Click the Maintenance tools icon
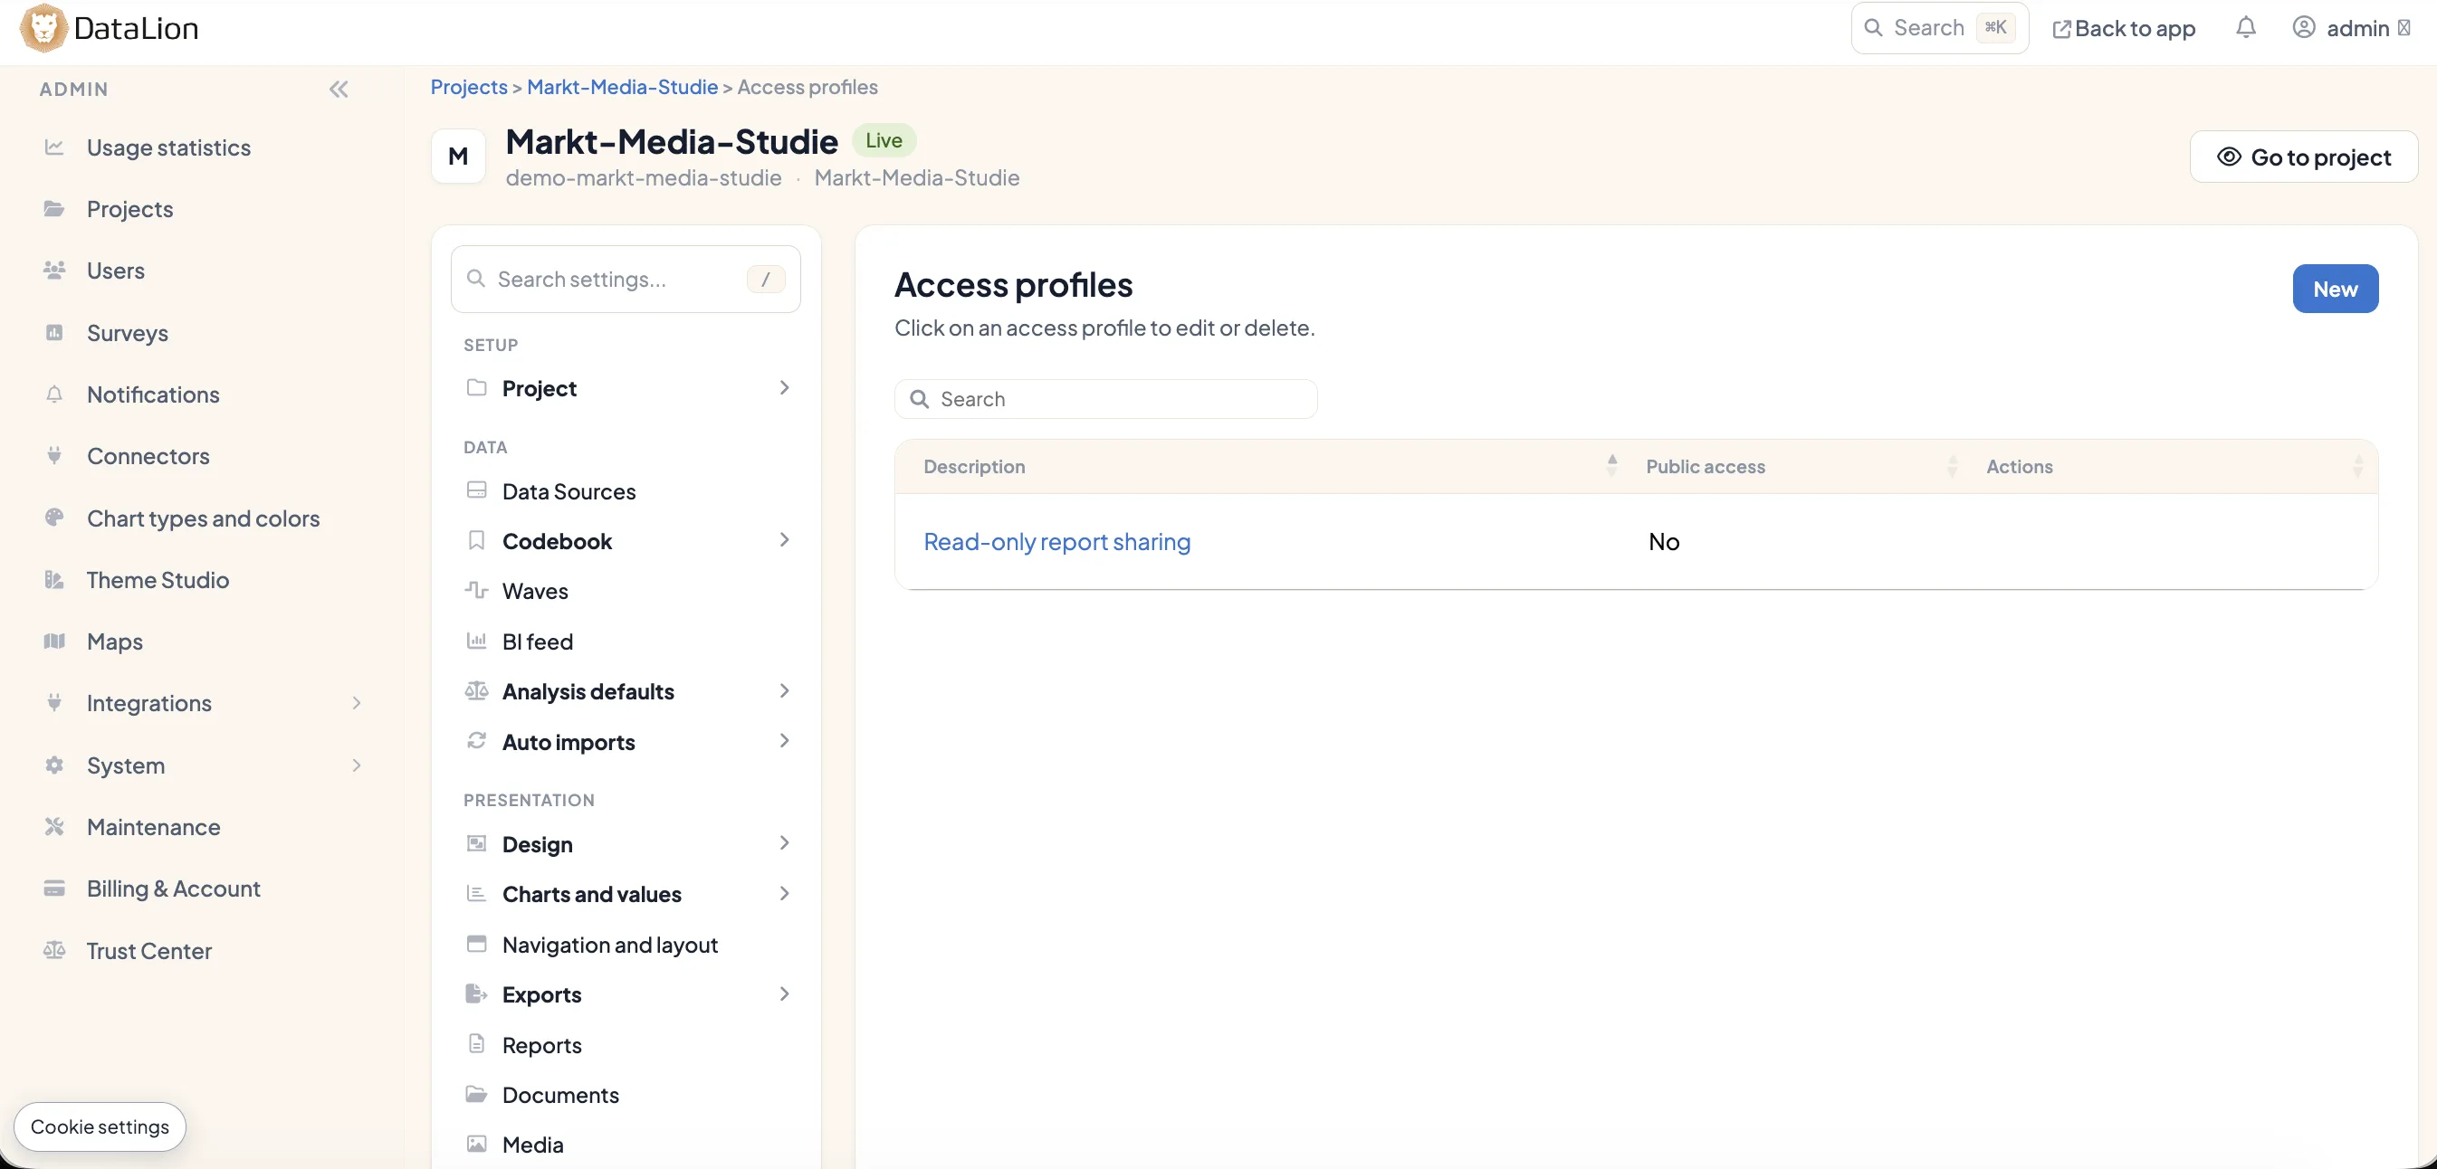2437x1169 pixels. pos(54,827)
